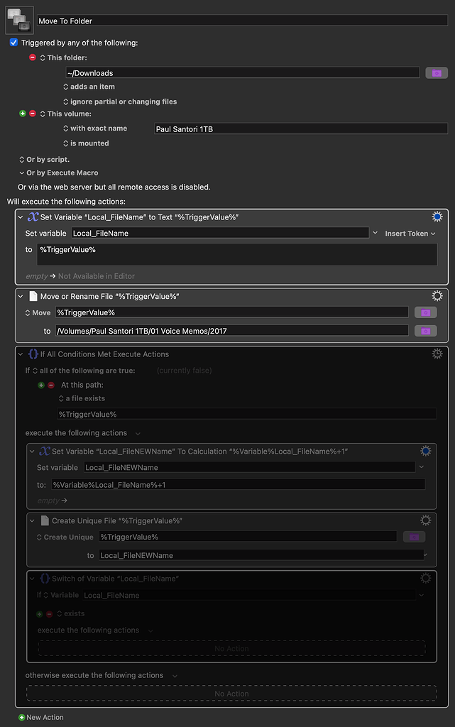Change the with exact name option

pos(95,129)
